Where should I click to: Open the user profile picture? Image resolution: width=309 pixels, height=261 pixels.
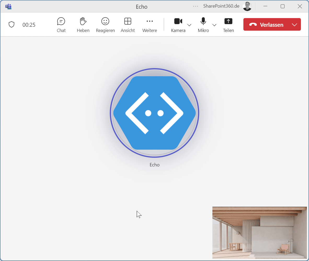pos(247,6)
